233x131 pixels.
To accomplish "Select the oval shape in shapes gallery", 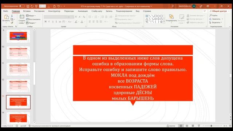I will click(158, 16).
